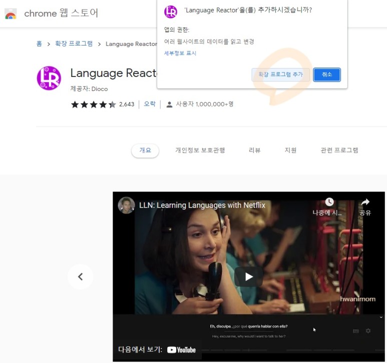Click the 'chrome 웹 스토어' header title
This screenshot has height=363, width=387.
pyautogui.click(x=61, y=13)
